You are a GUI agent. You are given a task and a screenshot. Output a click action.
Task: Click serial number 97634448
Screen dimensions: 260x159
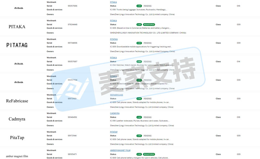tap(72, 24)
